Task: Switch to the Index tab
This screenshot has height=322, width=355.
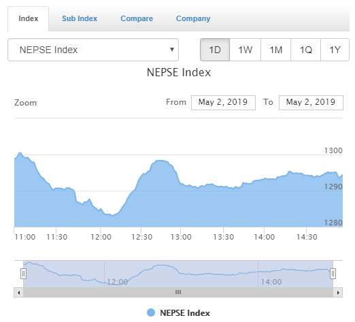Action: coord(28,18)
